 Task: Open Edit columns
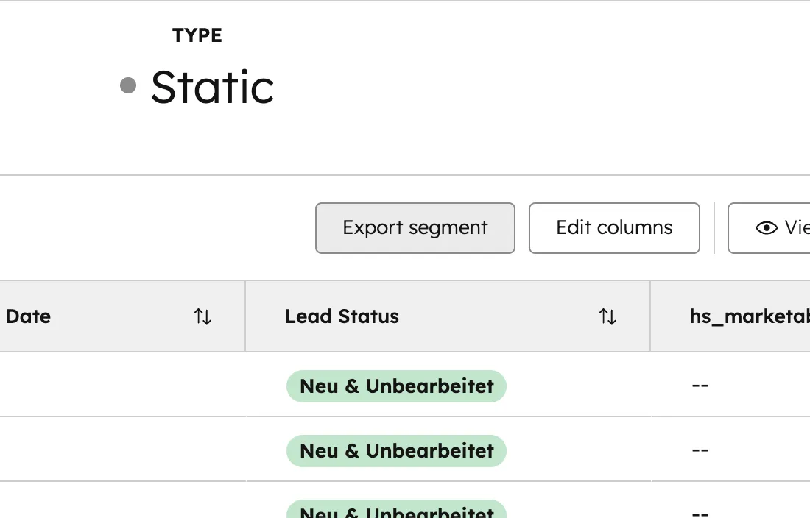click(x=614, y=228)
